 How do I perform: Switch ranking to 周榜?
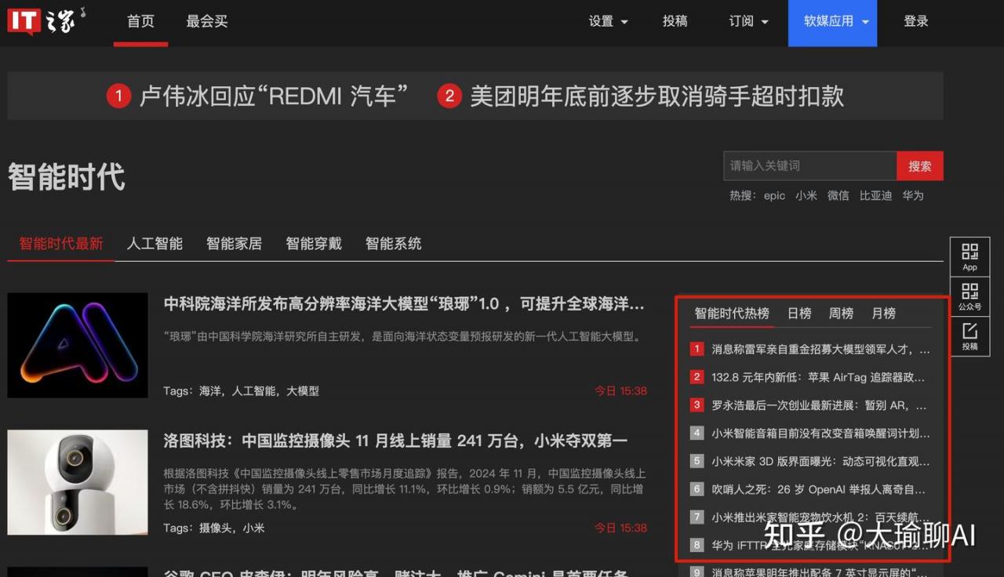(x=841, y=314)
